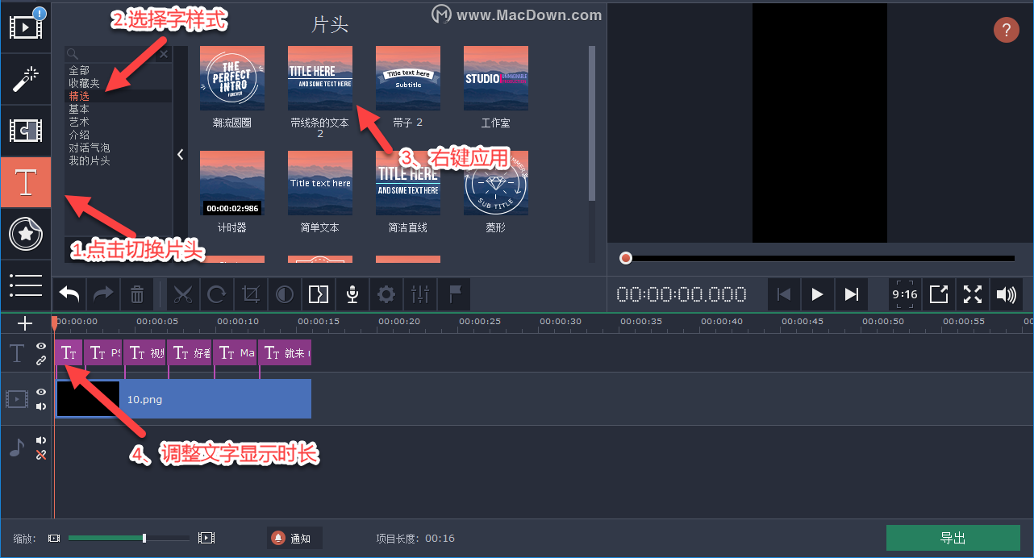The image size is (1034, 558).
Task: Click the titles list scrollbar
Action: point(592,123)
